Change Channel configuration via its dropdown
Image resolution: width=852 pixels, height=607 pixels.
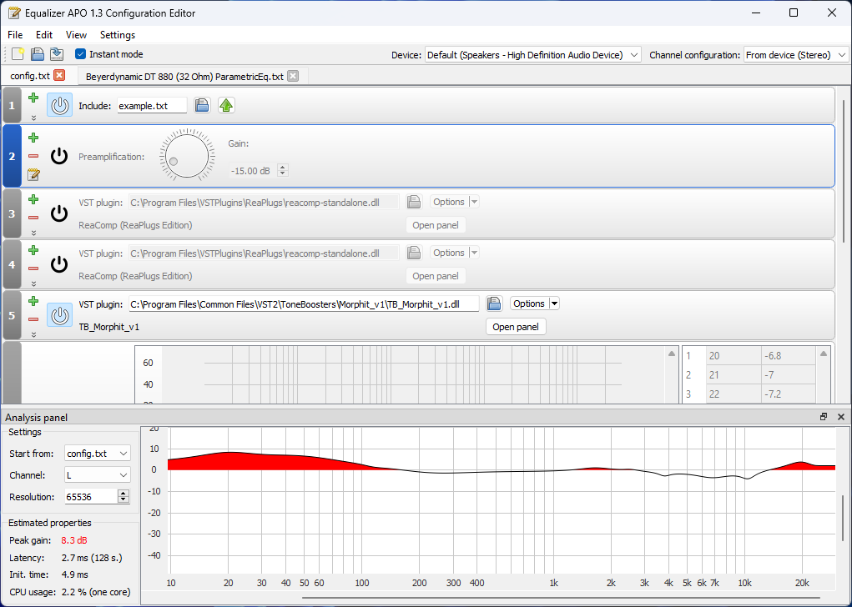tap(841, 53)
